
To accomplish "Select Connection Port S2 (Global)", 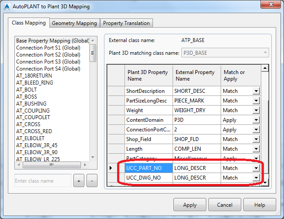I will click(48, 55).
